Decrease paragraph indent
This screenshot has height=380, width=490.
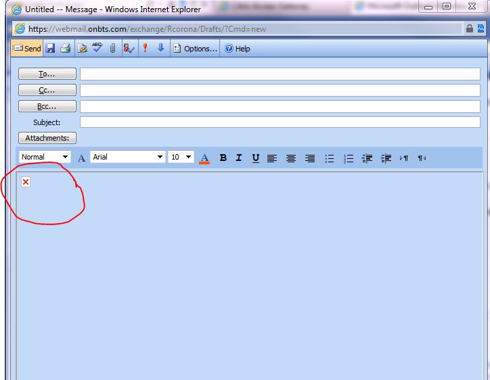pyautogui.click(x=367, y=158)
